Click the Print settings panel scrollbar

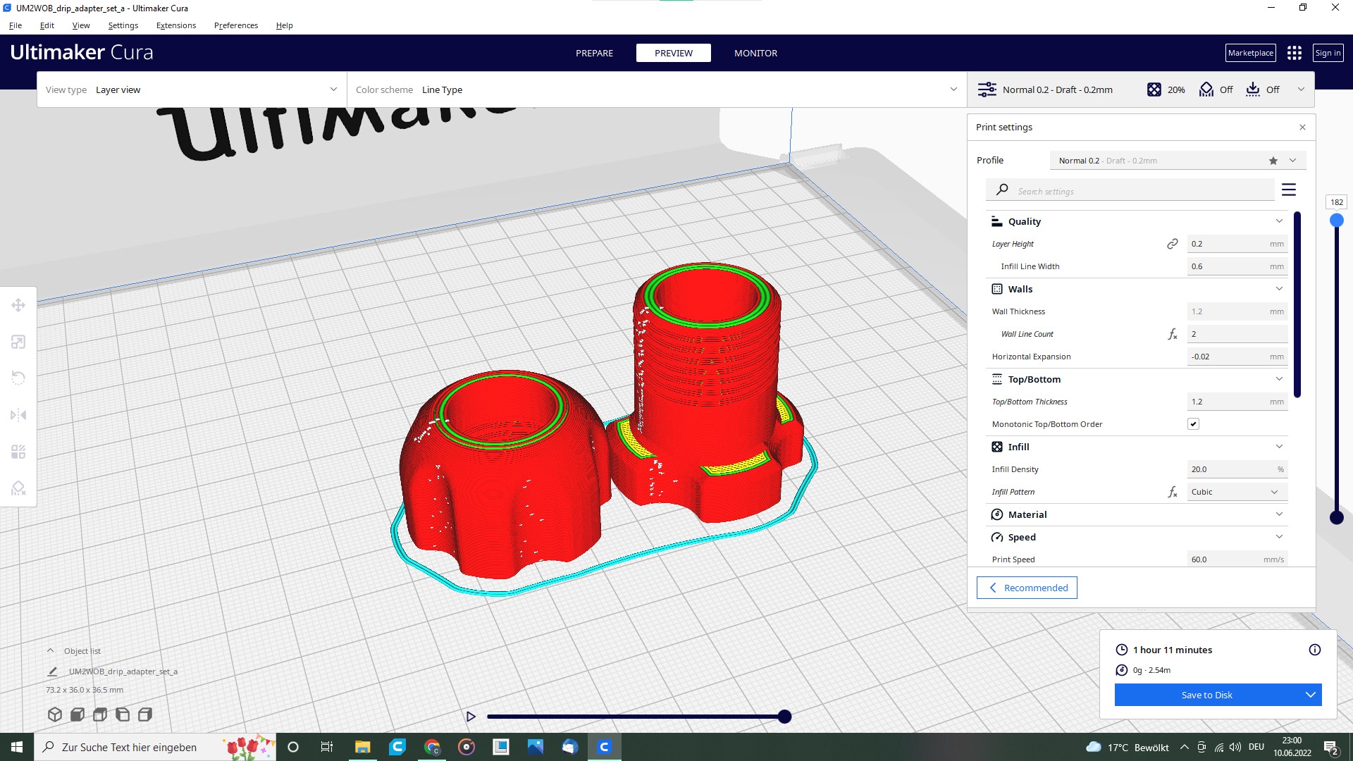[x=1297, y=304]
